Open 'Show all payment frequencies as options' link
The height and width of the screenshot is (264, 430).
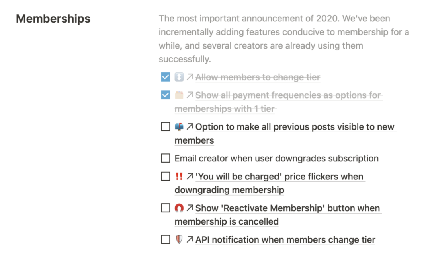point(289,95)
